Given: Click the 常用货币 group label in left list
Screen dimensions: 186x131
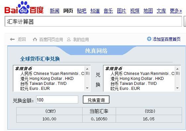Looking at the screenshot, I should point(24,68).
